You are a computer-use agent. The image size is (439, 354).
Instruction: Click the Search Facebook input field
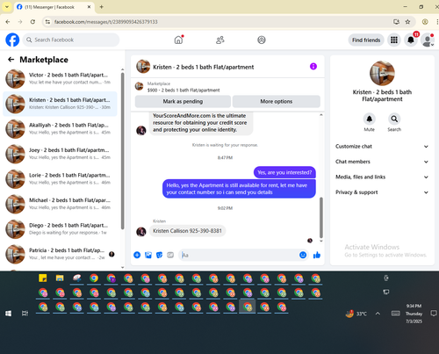tap(71, 40)
